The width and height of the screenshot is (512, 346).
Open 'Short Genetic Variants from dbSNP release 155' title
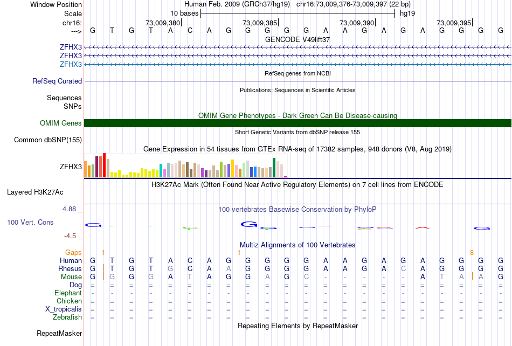[297, 132]
